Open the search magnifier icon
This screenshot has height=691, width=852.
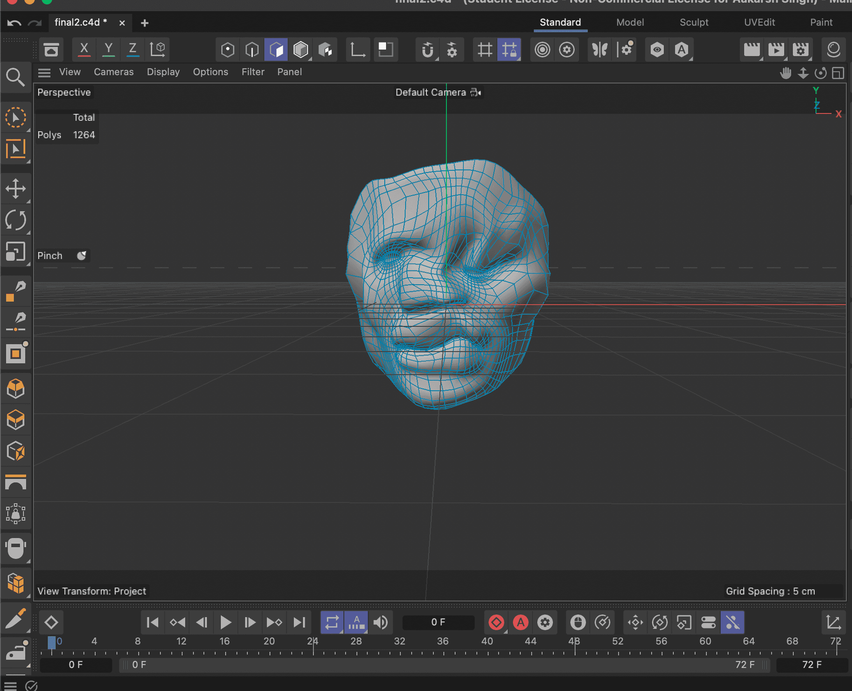tap(16, 77)
